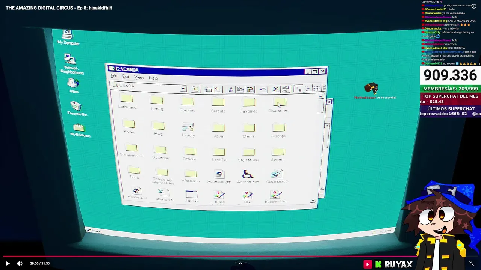The height and width of the screenshot is (270, 481).
Task: Show video info with the i icon
Action: point(474,6)
